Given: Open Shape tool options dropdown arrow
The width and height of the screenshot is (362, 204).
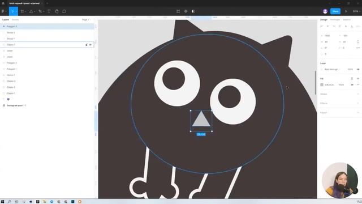Looking at the screenshot, I should pyautogui.click(x=34, y=11).
